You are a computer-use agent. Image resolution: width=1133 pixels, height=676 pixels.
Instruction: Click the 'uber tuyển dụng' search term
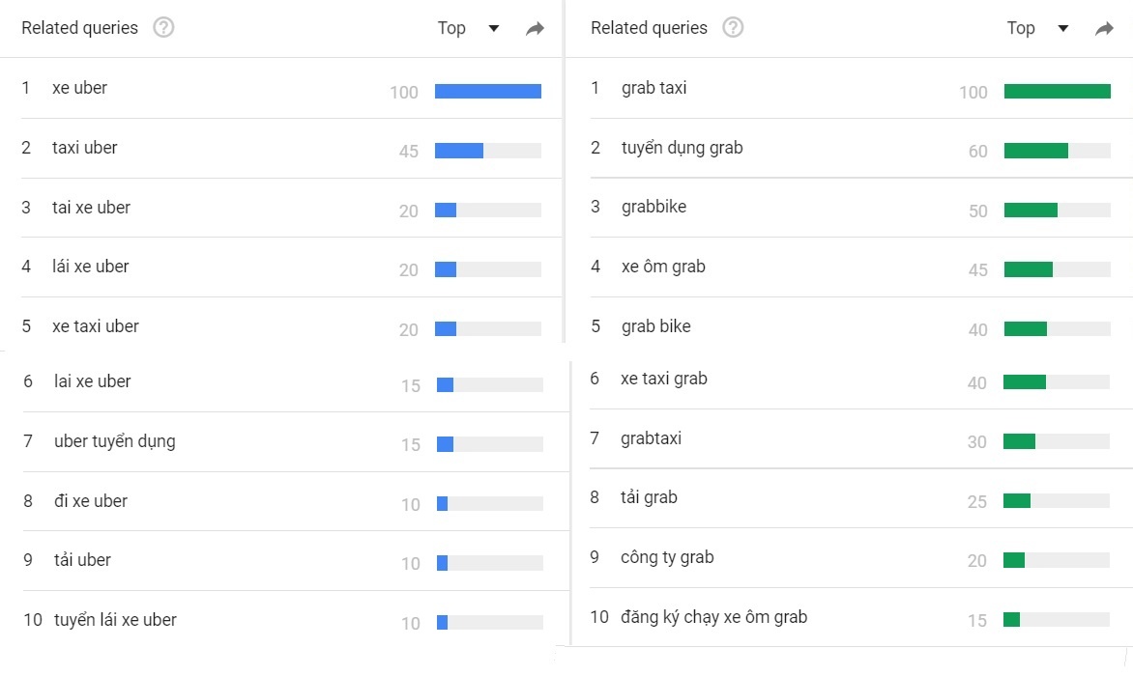pyautogui.click(x=113, y=441)
